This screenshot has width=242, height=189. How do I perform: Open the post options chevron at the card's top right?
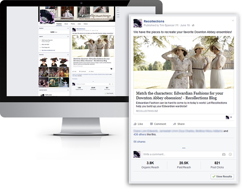click(x=233, y=21)
